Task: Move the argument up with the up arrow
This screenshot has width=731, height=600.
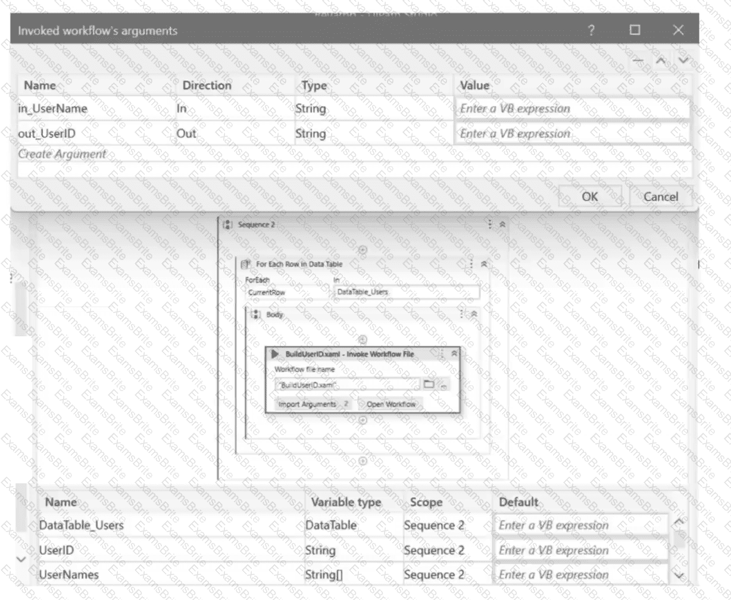Action: [660, 60]
